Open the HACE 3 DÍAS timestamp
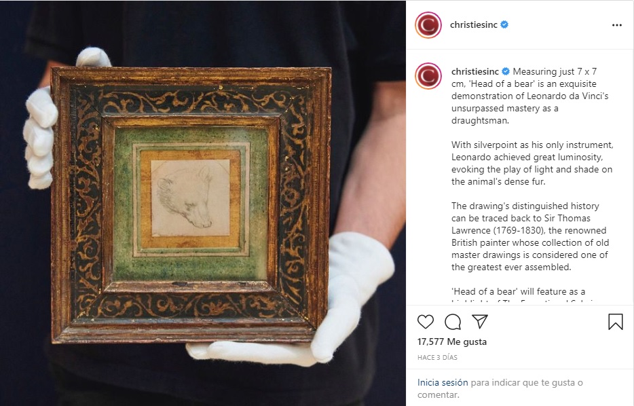634x406 pixels. (437, 358)
